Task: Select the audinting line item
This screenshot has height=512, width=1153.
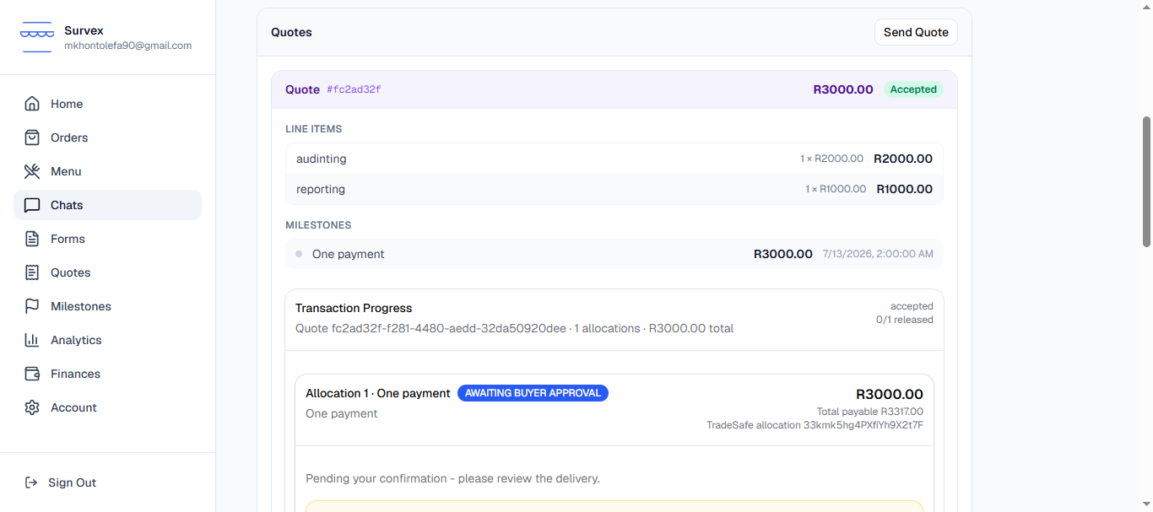Action: (614, 159)
